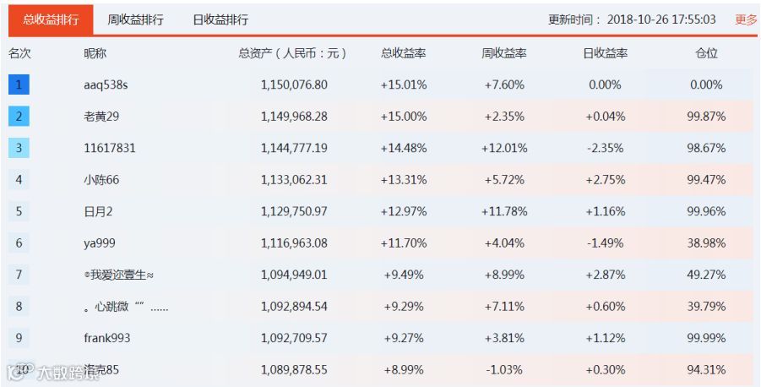Click the rank 4 badge
The image size is (761, 387).
19,180
